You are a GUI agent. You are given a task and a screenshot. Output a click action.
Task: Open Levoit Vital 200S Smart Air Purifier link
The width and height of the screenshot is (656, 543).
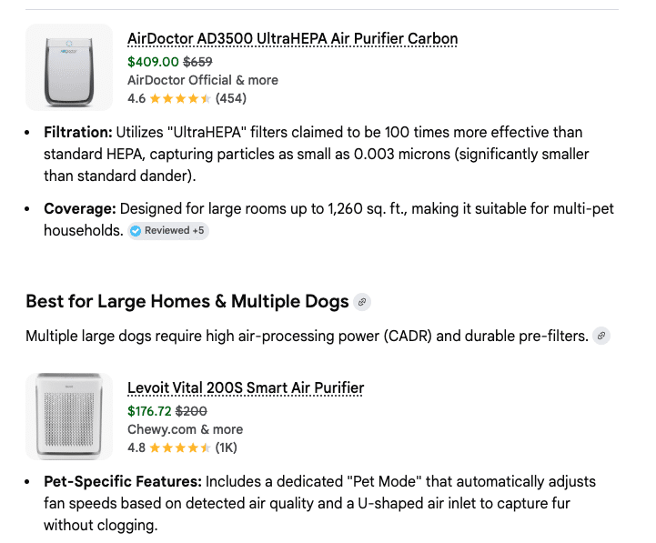(x=246, y=388)
